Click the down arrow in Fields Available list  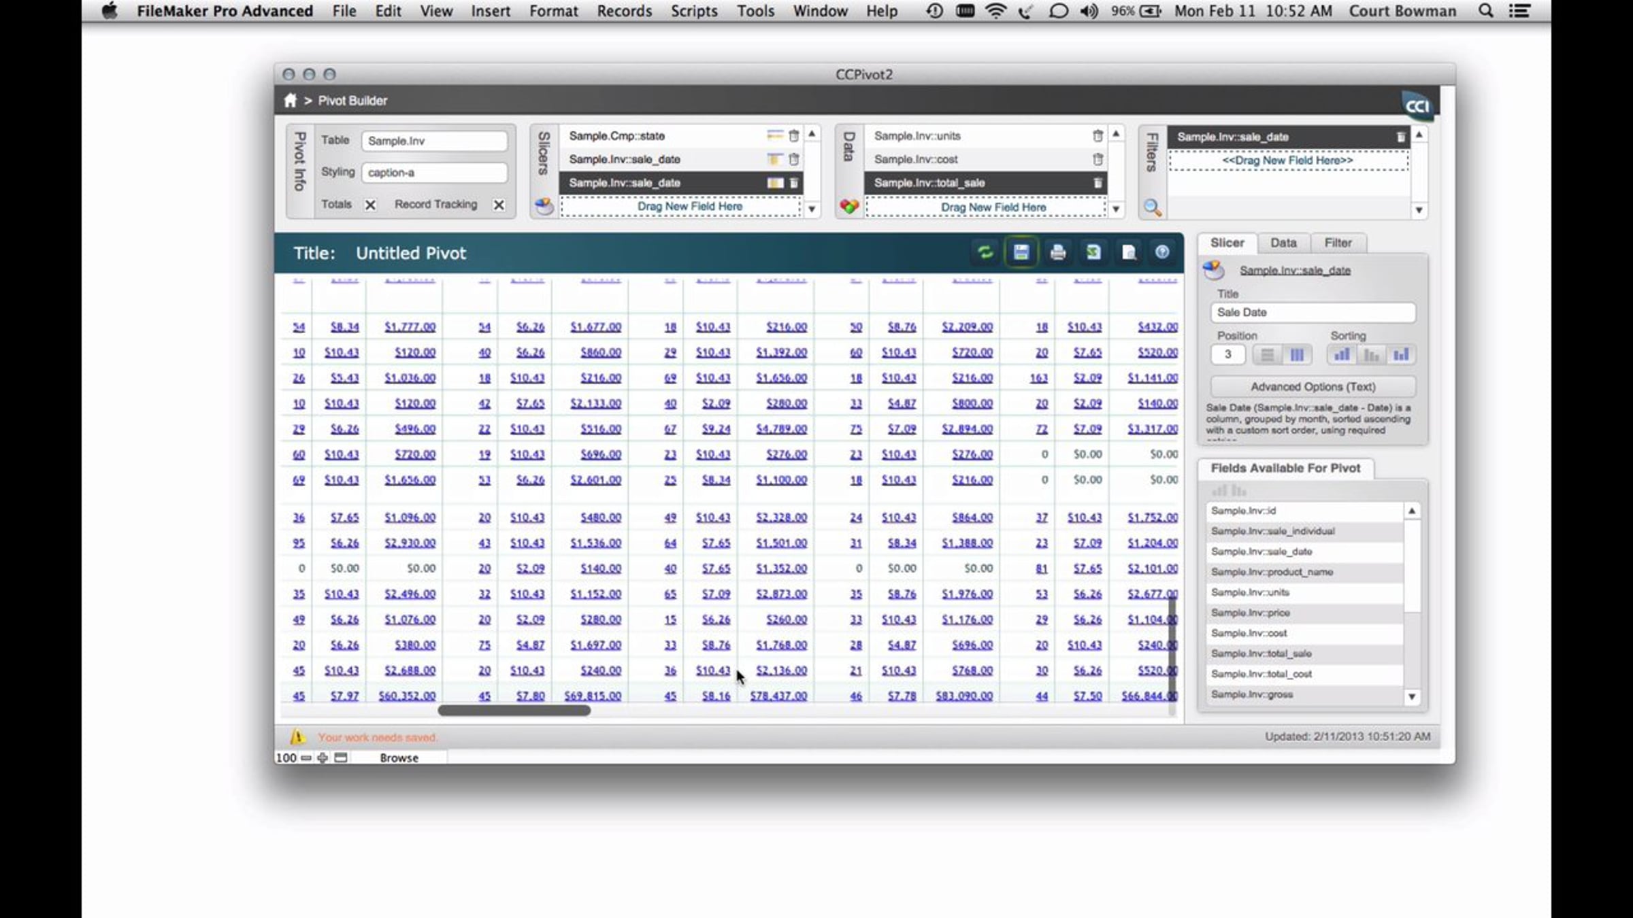coord(1412,696)
